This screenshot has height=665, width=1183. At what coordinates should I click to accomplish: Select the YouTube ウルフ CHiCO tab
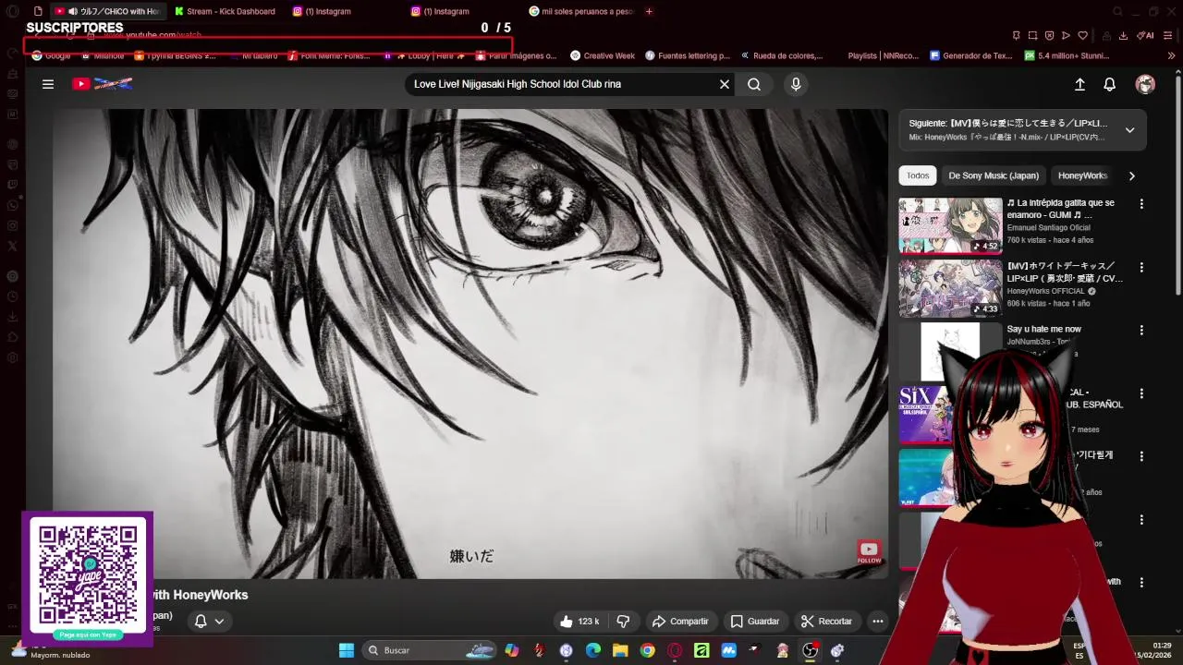[106, 11]
